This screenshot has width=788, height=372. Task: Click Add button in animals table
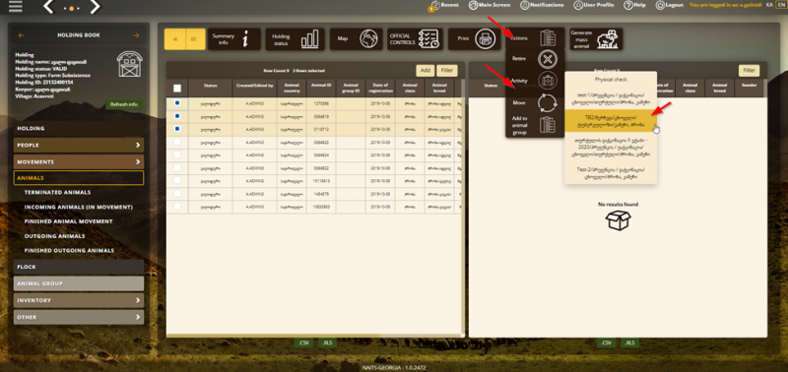[425, 71]
